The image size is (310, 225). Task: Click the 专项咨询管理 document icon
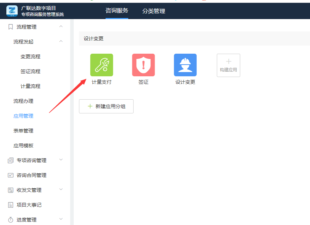[11, 161]
